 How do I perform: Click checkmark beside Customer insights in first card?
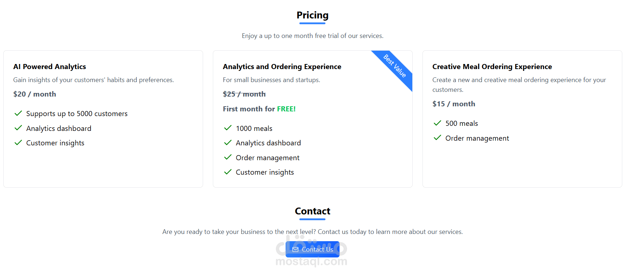(x=18, y=143)
